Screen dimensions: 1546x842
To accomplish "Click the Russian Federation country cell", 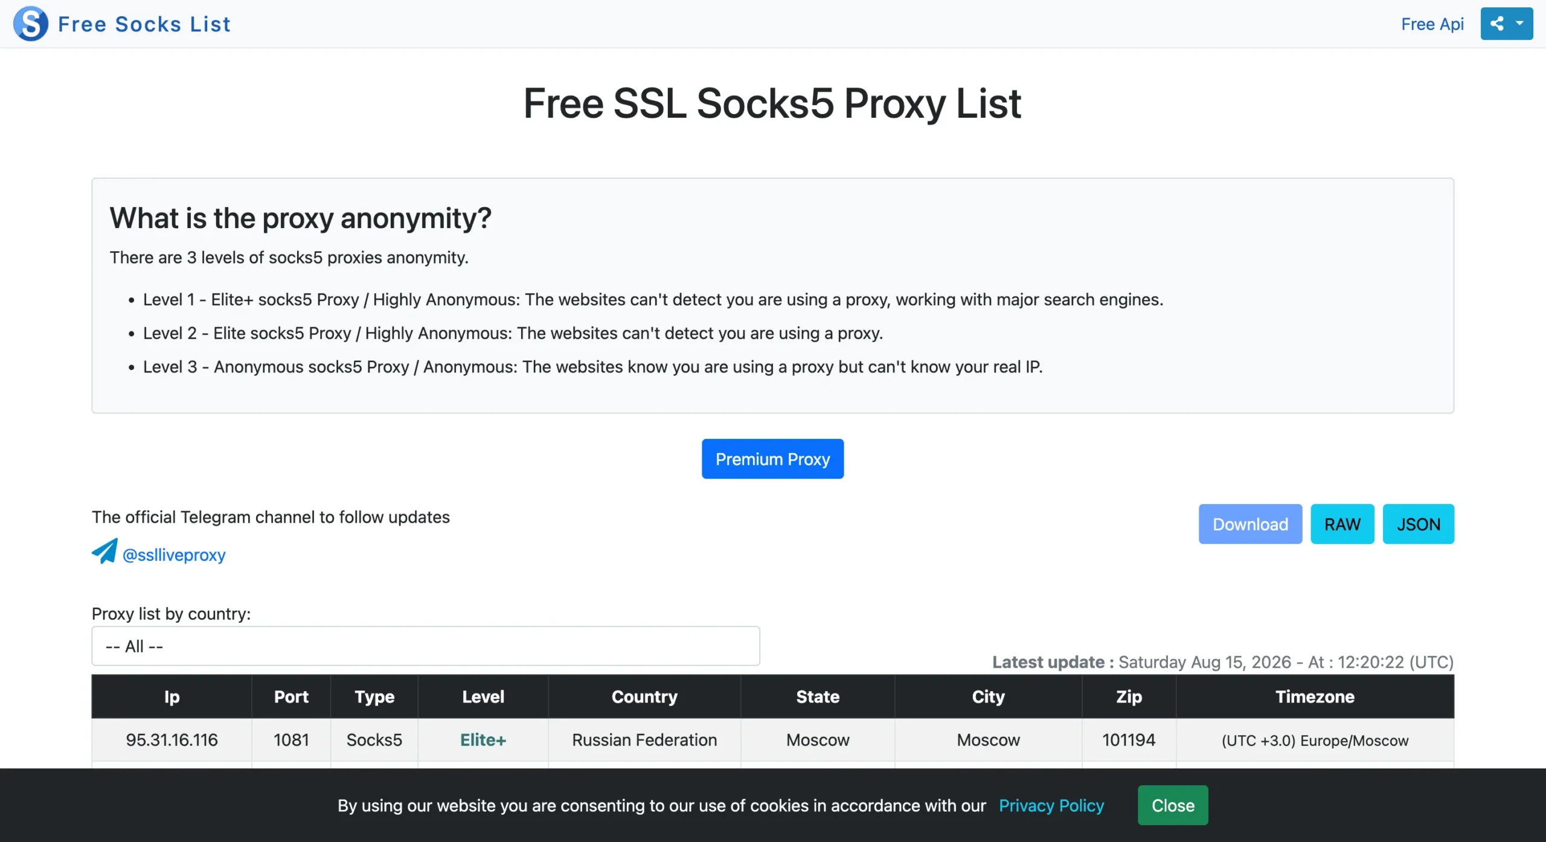I will pyautogui.click(x=644, y=740).
